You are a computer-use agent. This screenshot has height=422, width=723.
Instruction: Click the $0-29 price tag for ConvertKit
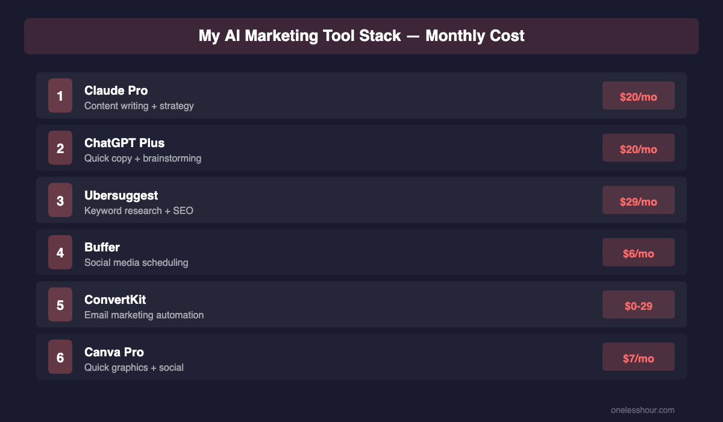639,305
